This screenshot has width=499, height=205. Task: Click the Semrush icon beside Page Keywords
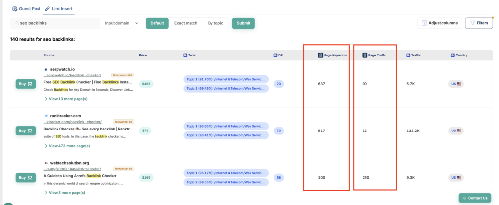click(320, 55)
